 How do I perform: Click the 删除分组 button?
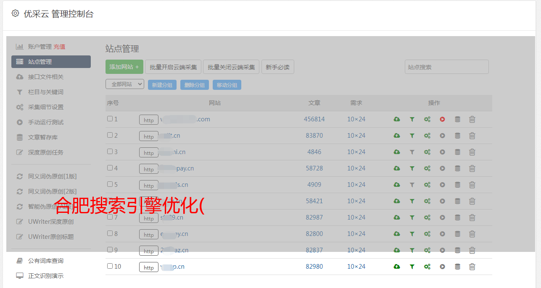[195, 85]
